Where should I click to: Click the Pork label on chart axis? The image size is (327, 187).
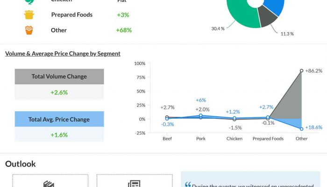(x=201, y=139)
